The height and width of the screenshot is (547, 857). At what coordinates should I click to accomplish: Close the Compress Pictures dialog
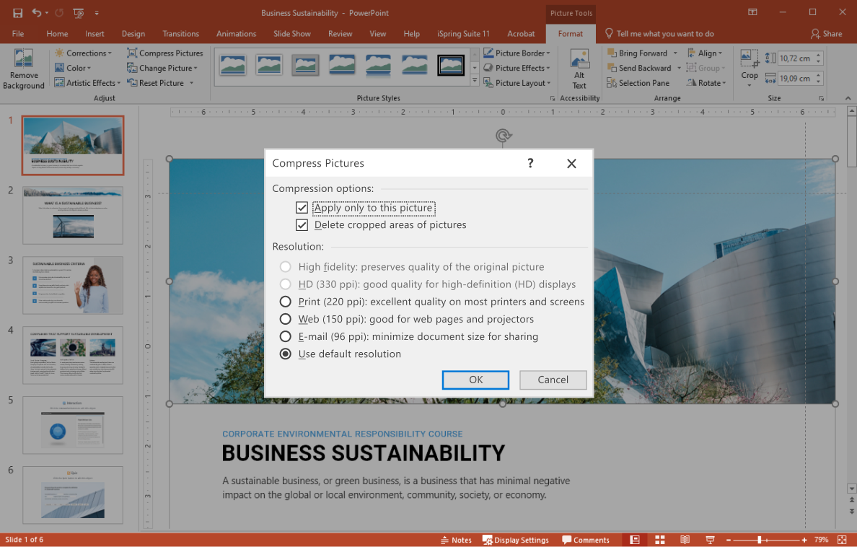tap(572, 163)
